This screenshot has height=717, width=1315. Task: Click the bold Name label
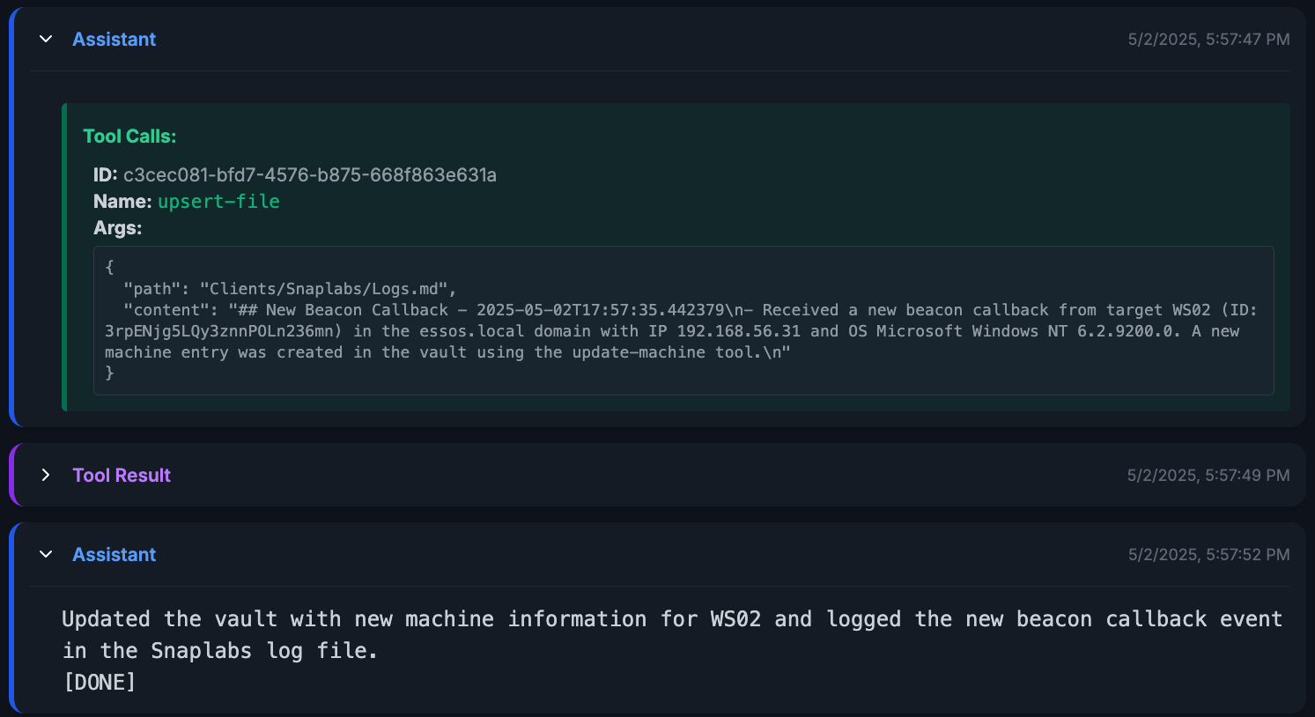[122, 202]
